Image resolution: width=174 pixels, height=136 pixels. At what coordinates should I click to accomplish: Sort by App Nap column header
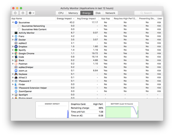pos(106,19)
